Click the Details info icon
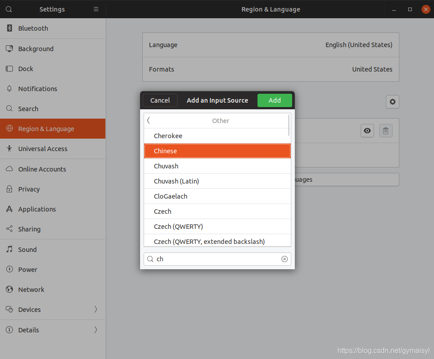The width and height of the screenshot is (434, 359). coord(9,330)
